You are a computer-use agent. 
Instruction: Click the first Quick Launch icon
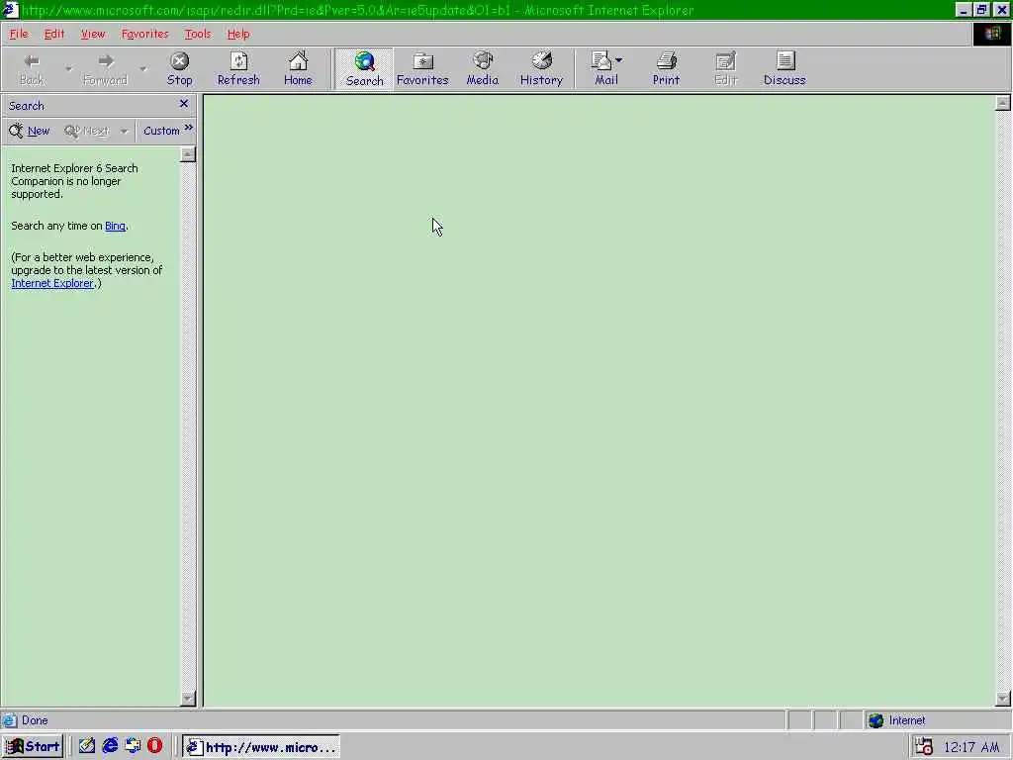tap(87, 746)
